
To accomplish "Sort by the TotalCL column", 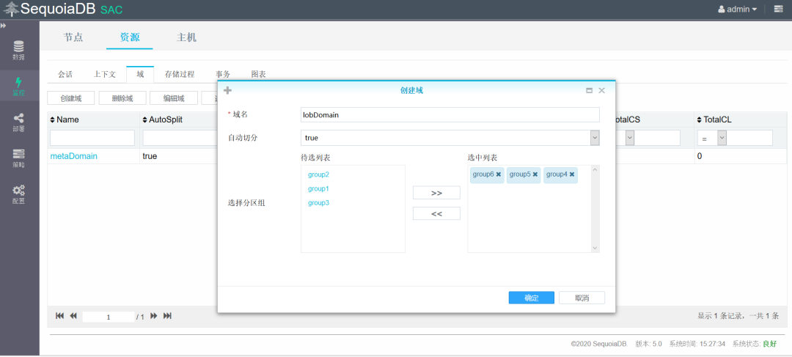I will [714, 119].
